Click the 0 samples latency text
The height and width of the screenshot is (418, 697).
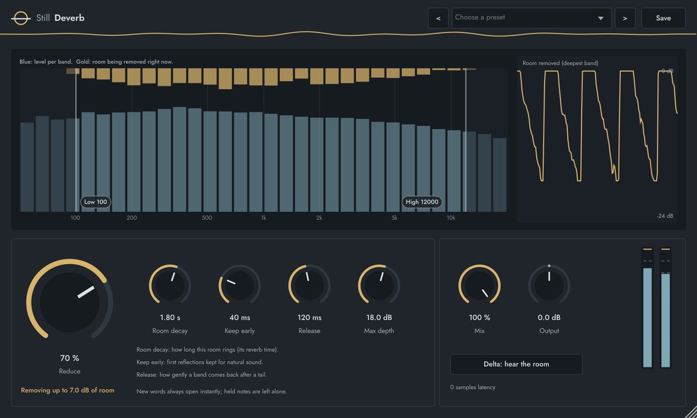point(473,387)
